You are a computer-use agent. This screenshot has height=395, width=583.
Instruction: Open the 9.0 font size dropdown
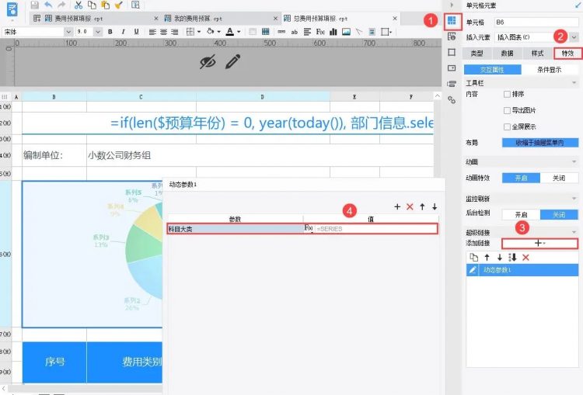[x=98, y=32]
